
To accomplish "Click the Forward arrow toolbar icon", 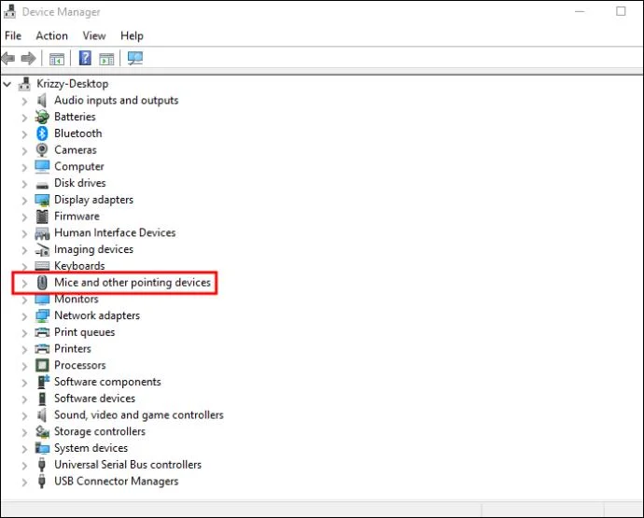I will [28, 58].
